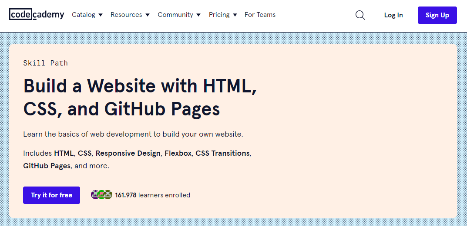467x226 pixels.
Task: Go to the For Teams page
Action: pyautogui.click(x=260, y=15)
